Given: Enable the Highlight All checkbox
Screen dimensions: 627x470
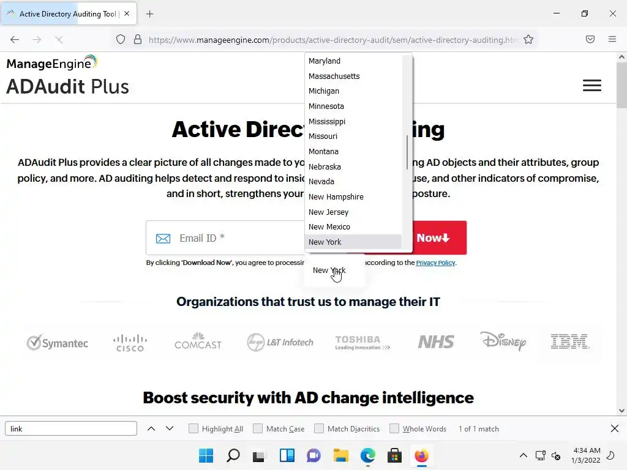Looking at the screenshot, I should click(x=193, y=428).
